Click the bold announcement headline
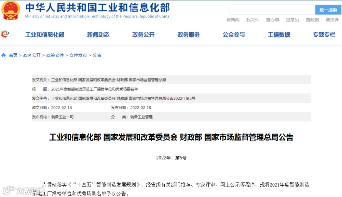This screenshot has height=197, width=342. click(171, 137)
